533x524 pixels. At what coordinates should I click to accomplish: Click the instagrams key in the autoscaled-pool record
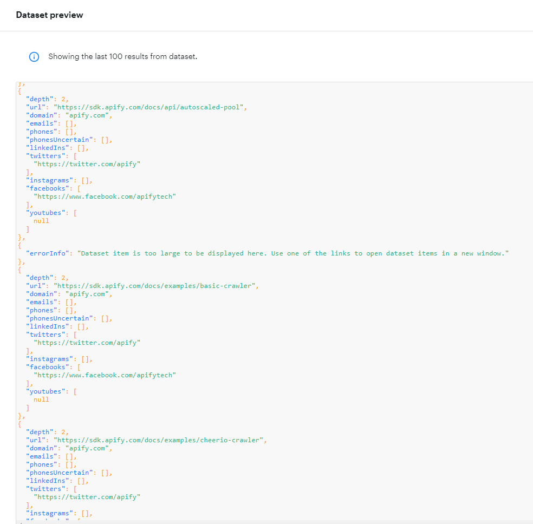(50, 180)
